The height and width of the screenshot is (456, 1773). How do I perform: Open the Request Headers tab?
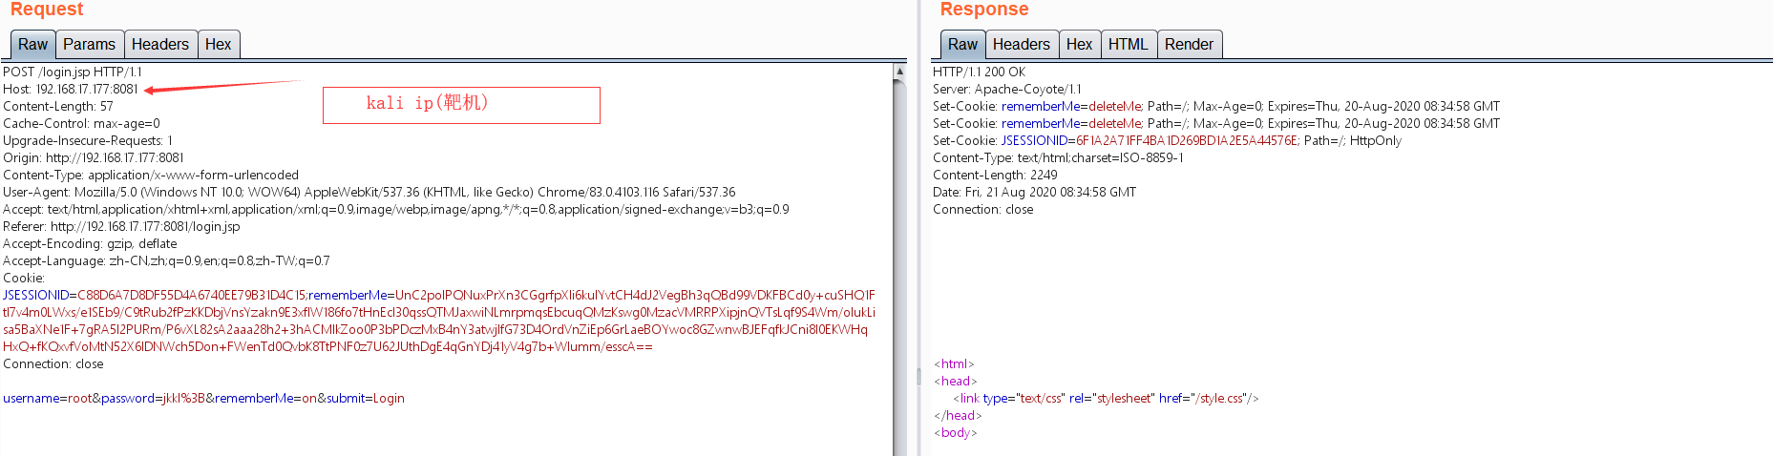coord(160,44)
